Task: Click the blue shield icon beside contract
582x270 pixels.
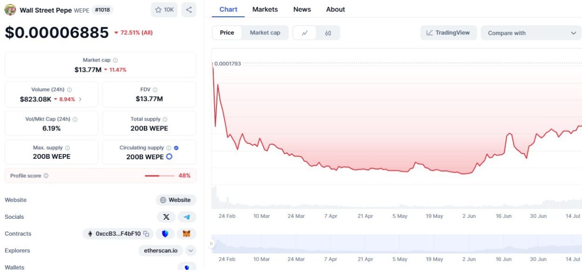Action: click(165, 234)
